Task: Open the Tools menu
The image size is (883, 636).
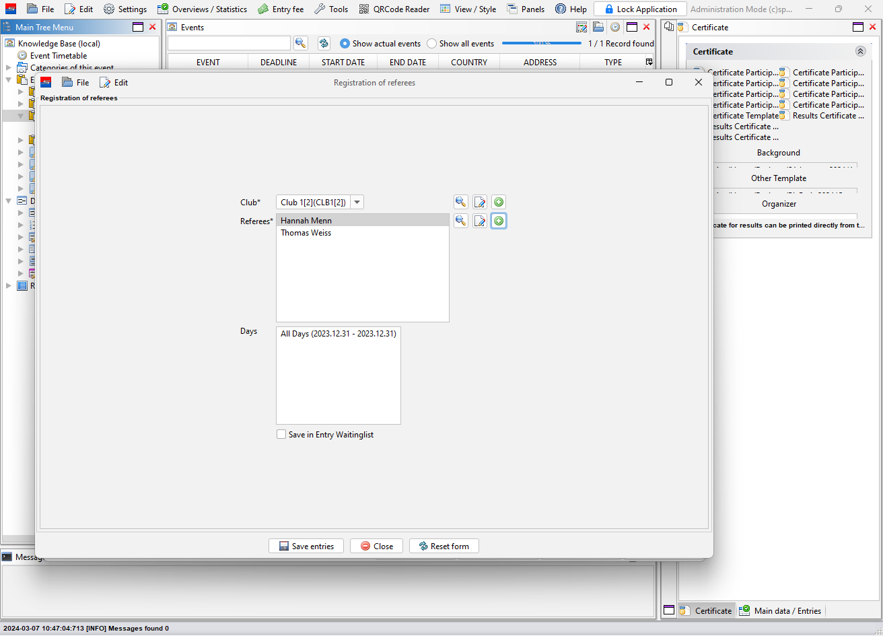Action: point(331,9)
